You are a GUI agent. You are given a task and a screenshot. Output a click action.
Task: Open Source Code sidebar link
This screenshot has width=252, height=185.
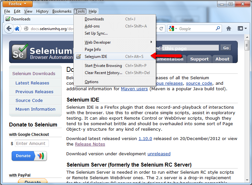coord(29,101)
